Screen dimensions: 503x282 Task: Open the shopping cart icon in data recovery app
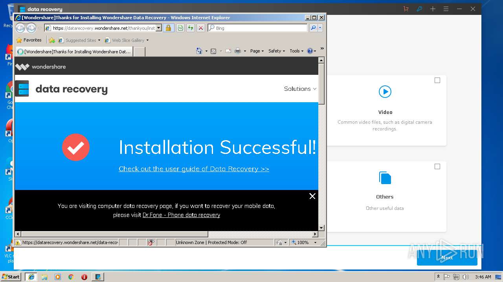(x=406, y=9)
